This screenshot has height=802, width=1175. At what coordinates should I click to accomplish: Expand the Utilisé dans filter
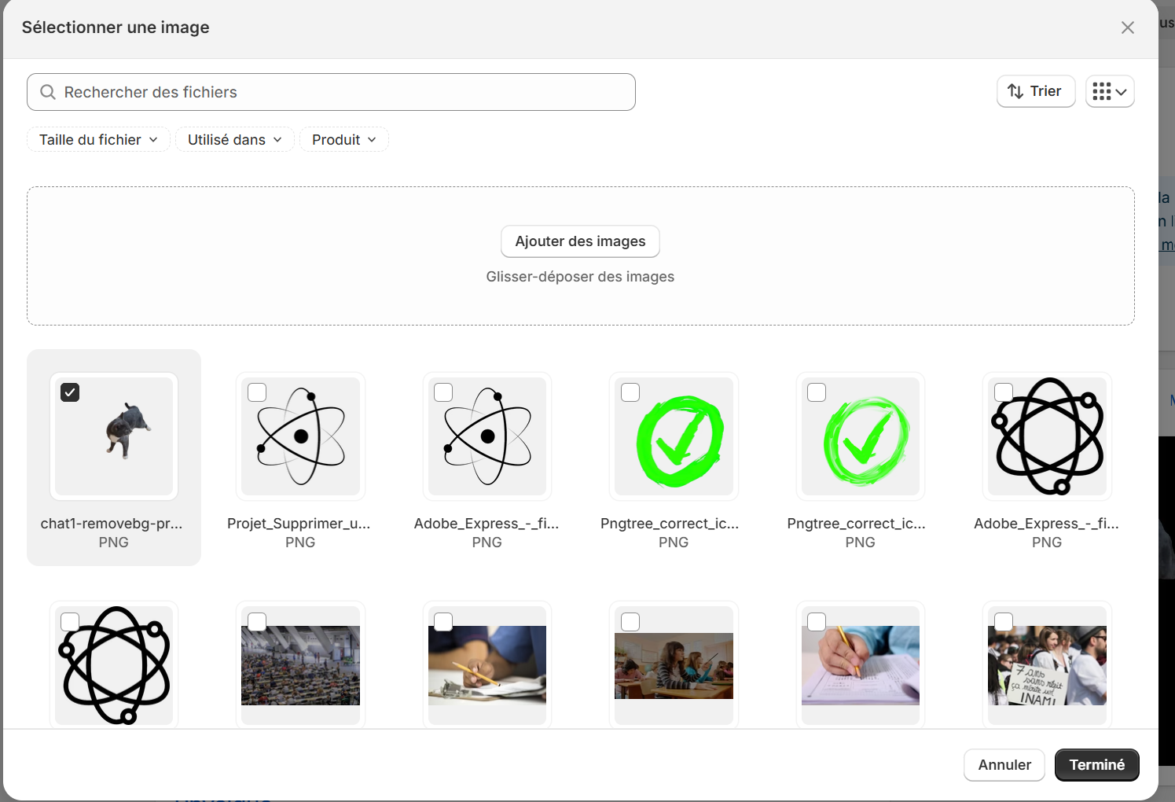click(234, 139)
